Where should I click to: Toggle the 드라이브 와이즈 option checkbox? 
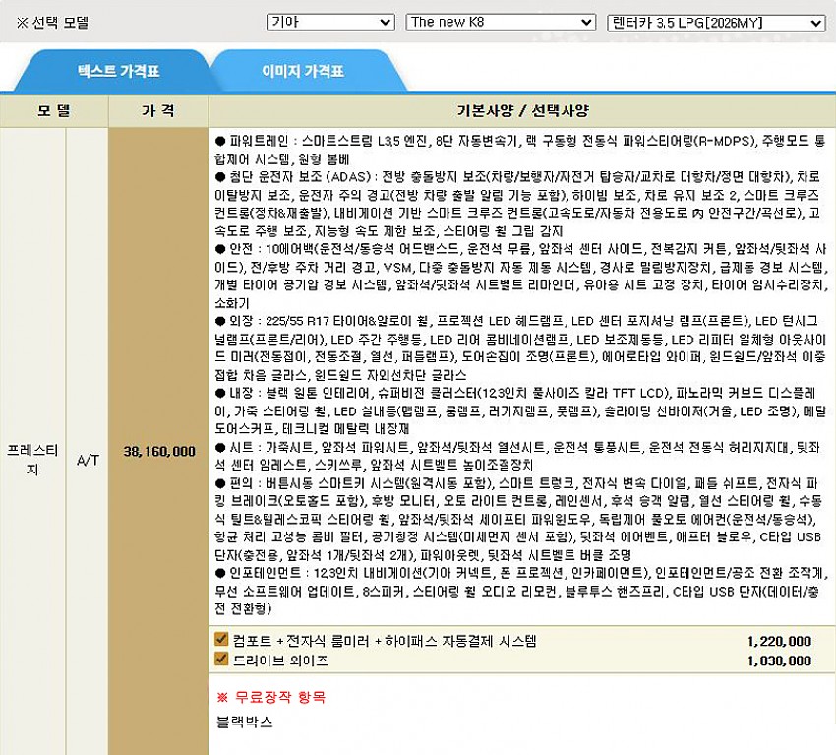(x=221, y=659)
